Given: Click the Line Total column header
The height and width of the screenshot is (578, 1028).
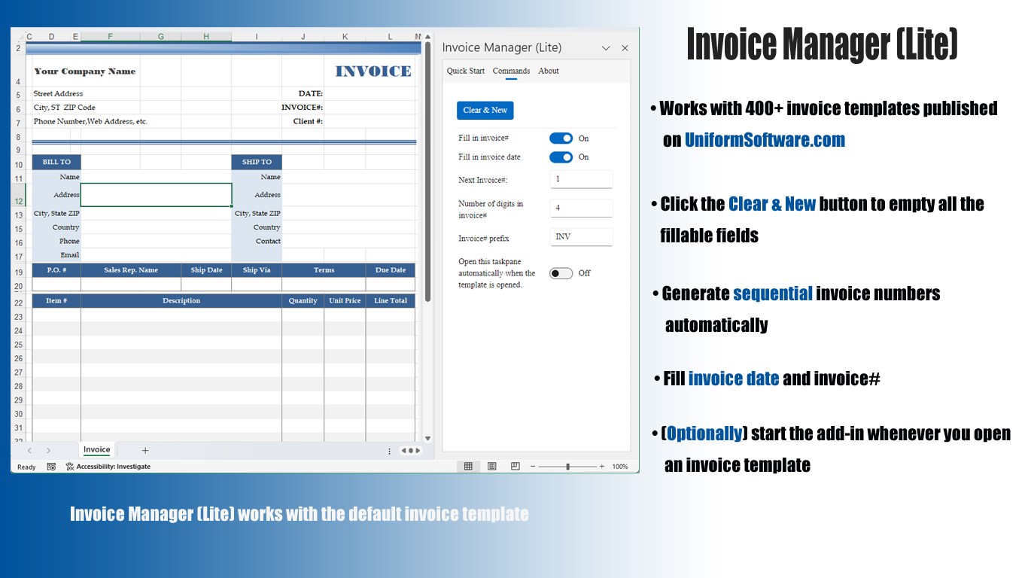Looking at the screenshot, I should 390,301.
